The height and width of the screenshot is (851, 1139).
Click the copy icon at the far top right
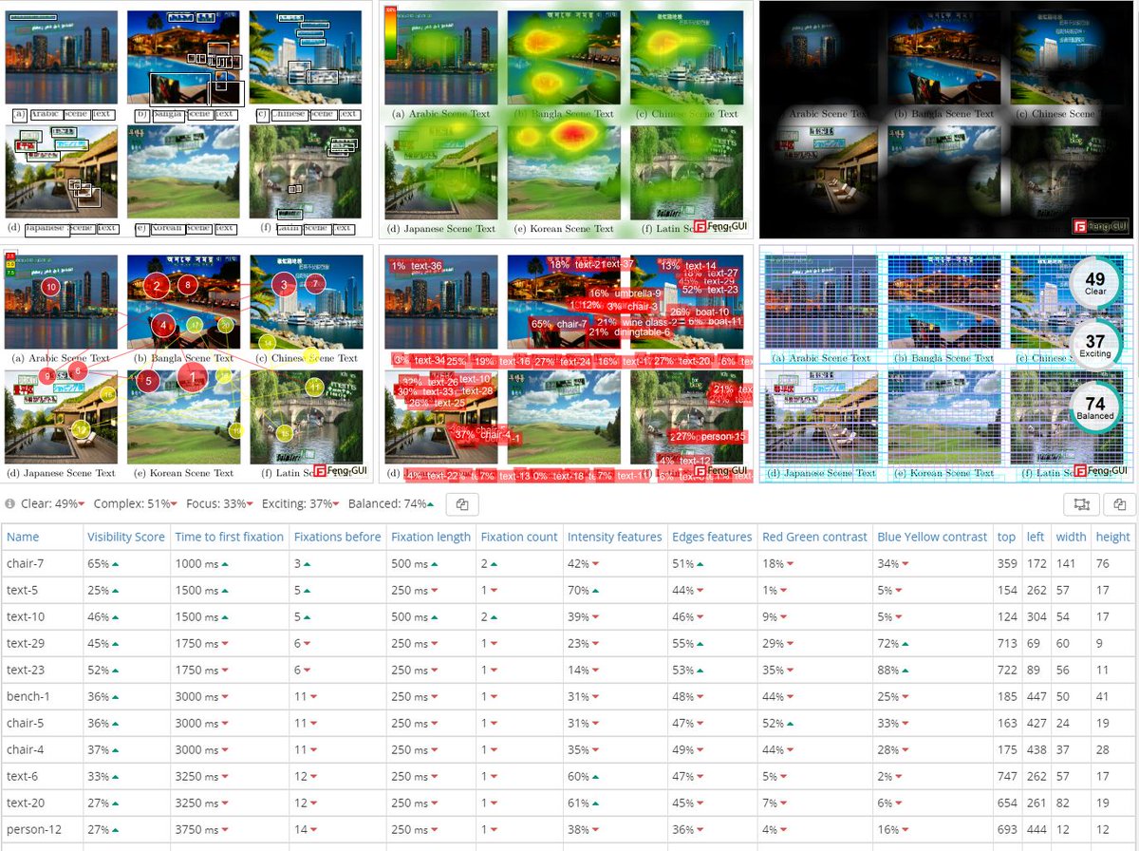(1120, 504)
